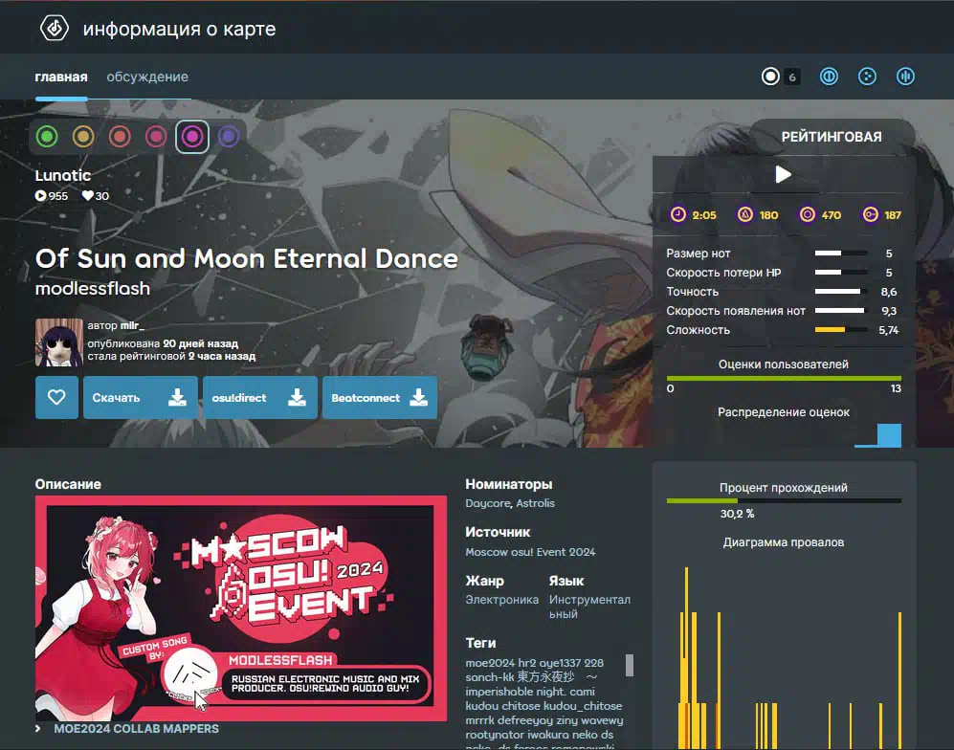Screen dimensions: 954x750
Task: Click the tags list scrollbar
Action: [x=630, y=666]
